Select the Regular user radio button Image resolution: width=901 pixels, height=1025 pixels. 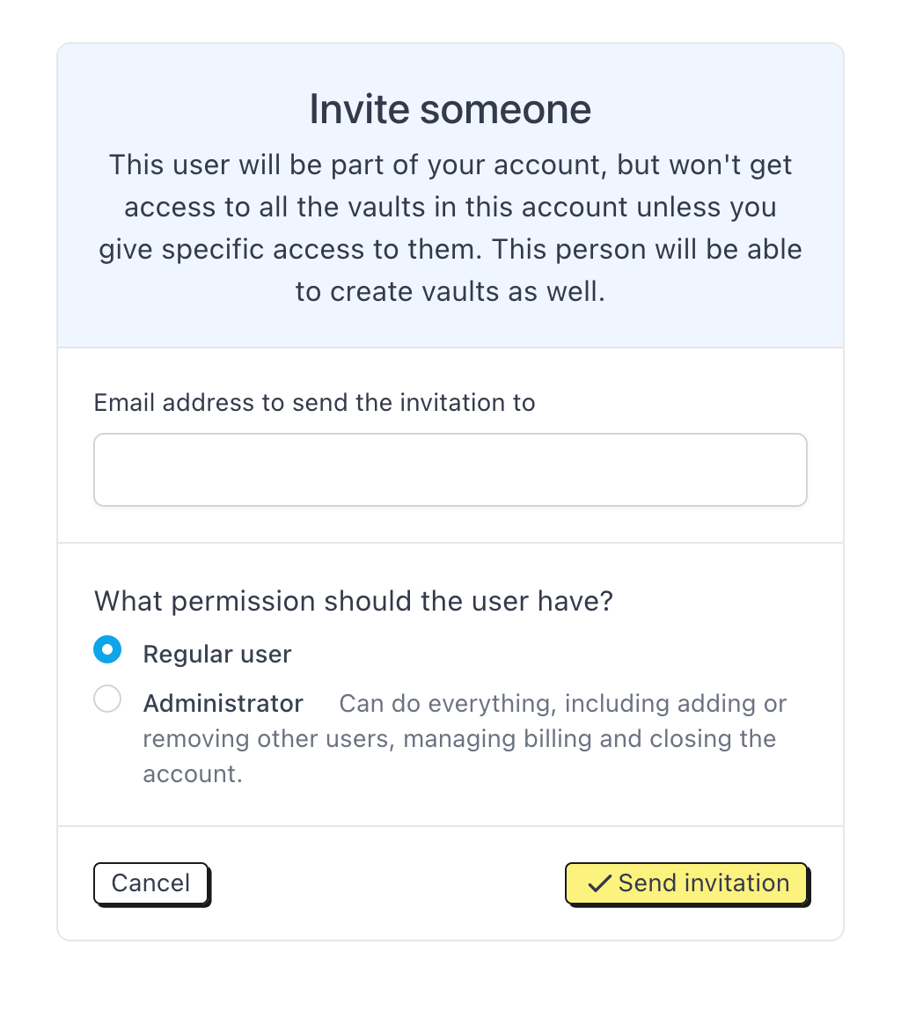pyautogui.click(x=107, y=650)
